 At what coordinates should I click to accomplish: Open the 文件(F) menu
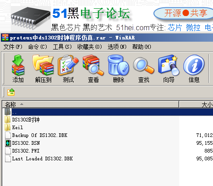coord(13,47)
